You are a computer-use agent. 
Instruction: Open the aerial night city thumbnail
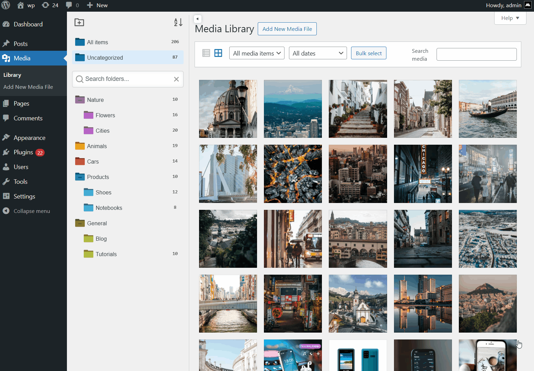293,174
